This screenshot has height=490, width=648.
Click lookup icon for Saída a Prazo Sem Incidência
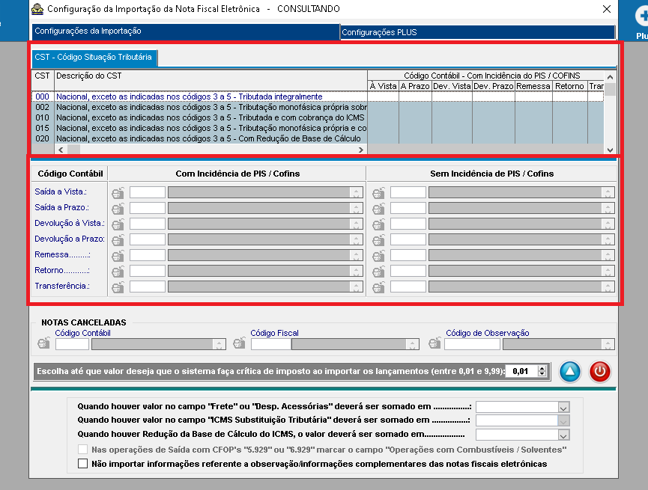378,208
